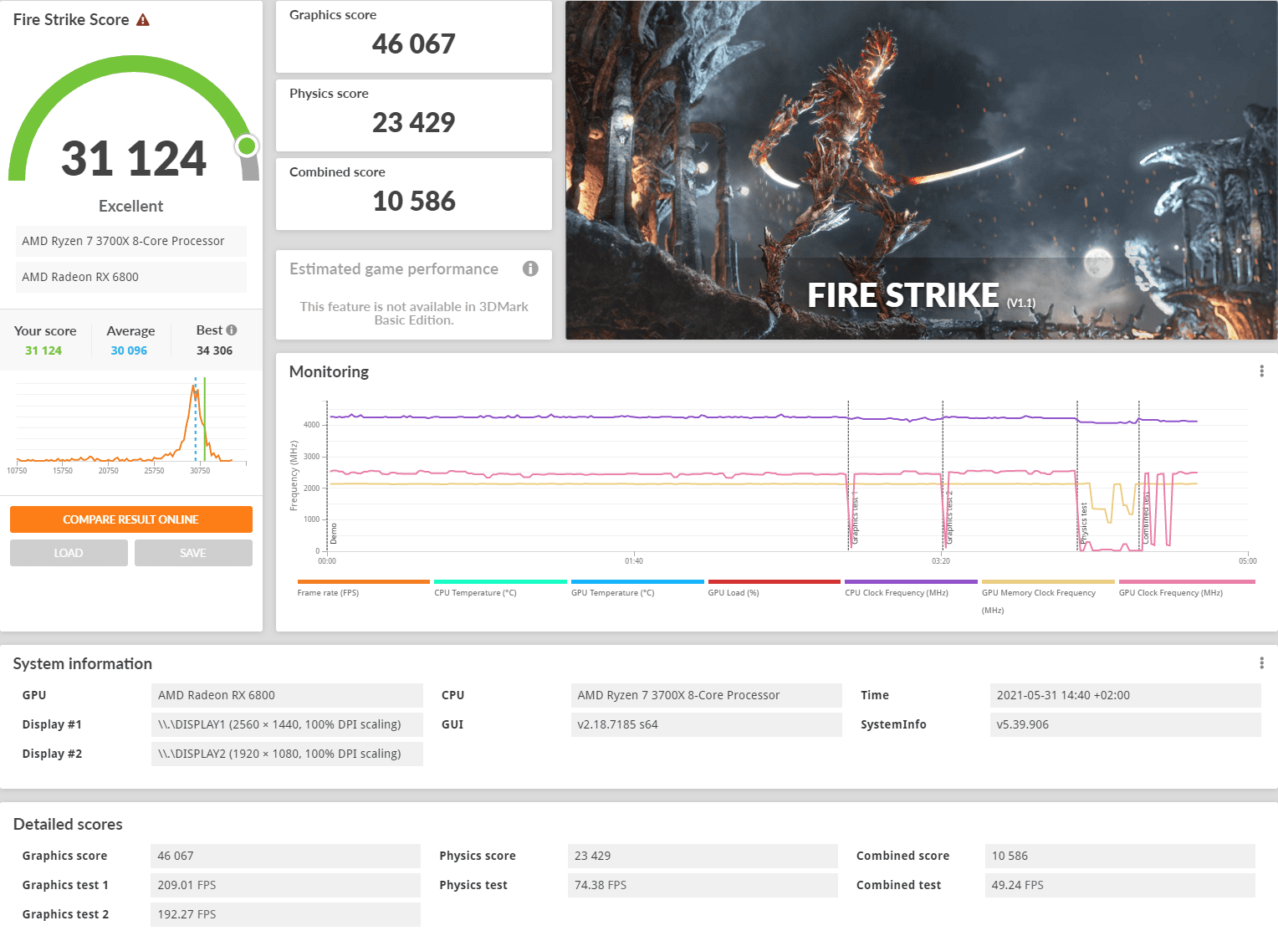Click CPU value in System information
Screen dimensions: 1278x941
pyautogui.click(x=706, y=695)
